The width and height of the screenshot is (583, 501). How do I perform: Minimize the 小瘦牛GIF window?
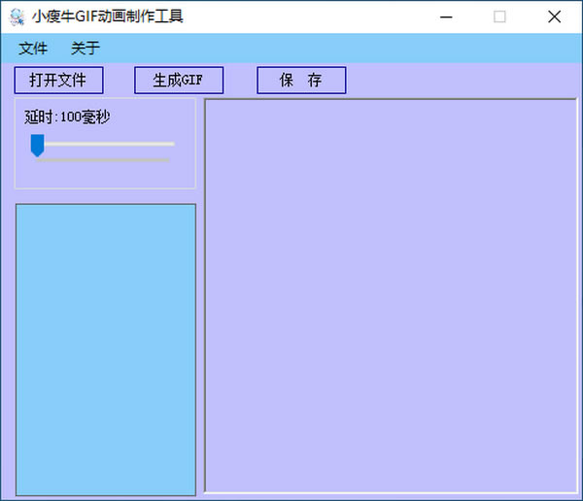[446, 17]
